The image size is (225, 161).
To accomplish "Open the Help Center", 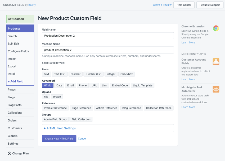I will 184,5.
